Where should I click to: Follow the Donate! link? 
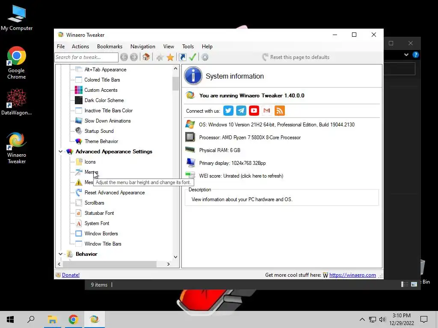[71, 275]
